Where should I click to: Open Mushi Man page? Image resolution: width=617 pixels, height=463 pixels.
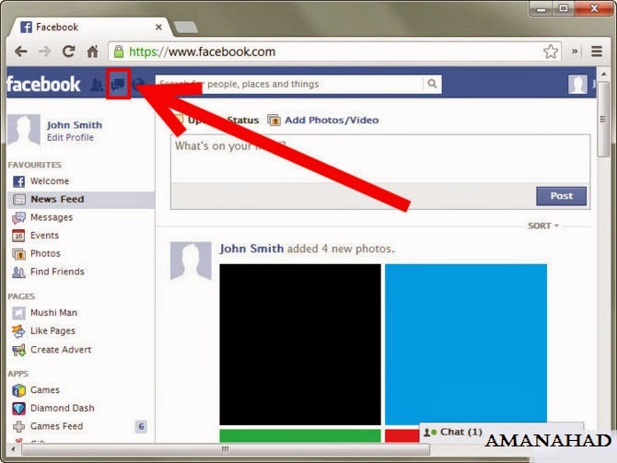click(x=53, y=313)
